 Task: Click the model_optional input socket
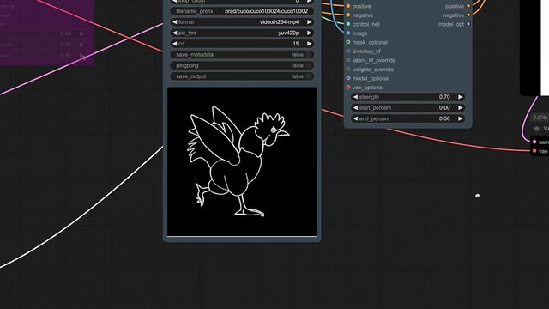tap(348, 78)
